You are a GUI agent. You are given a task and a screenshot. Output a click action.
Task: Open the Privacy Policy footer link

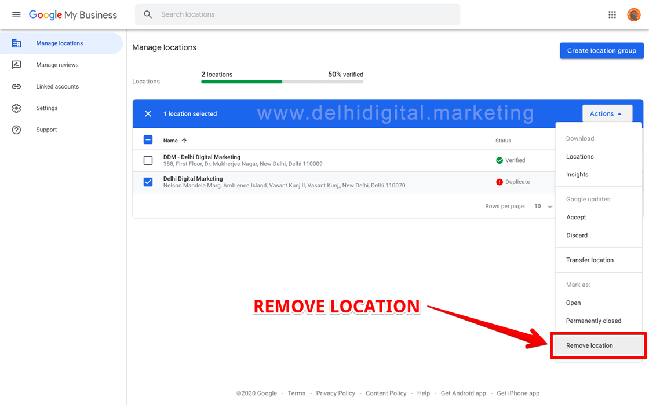pos(336,393)
